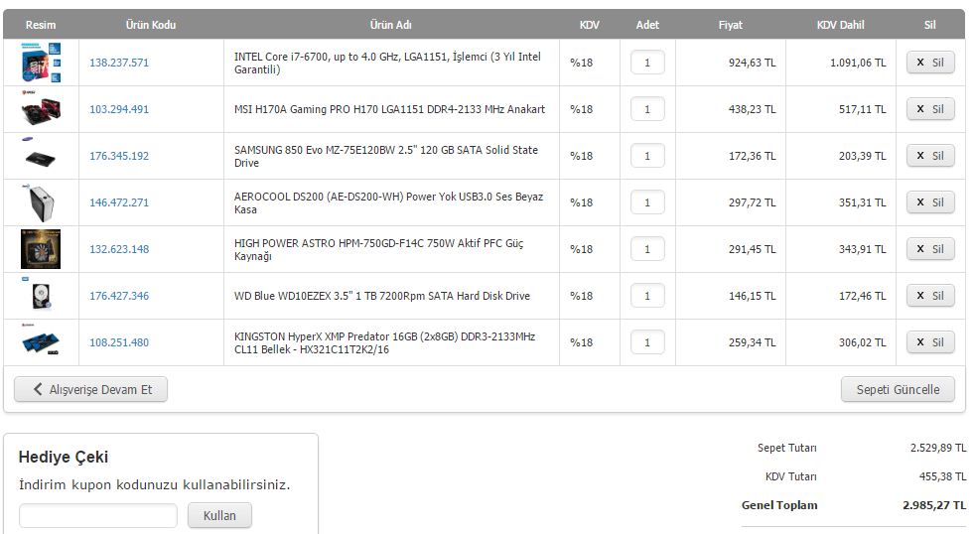Click the 1.091,06 TL price cell
This screenshot has width=974, height=534.
(x=858, y=63)
